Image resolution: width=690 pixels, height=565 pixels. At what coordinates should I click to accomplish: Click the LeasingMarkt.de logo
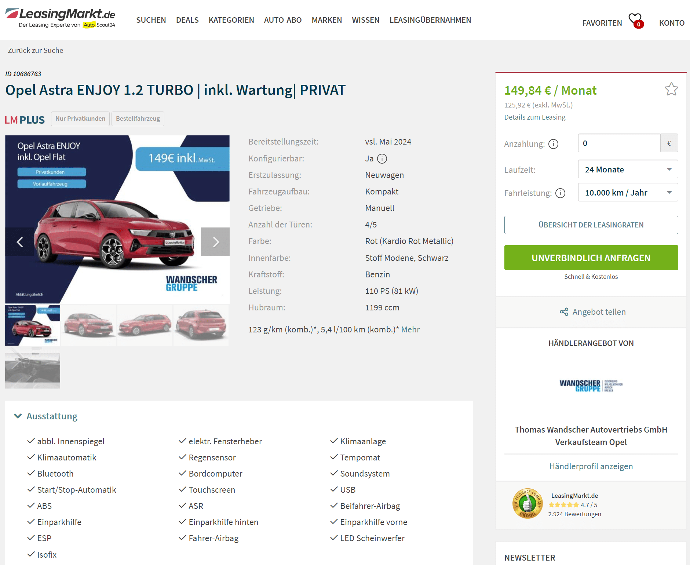tap(61, 18)
